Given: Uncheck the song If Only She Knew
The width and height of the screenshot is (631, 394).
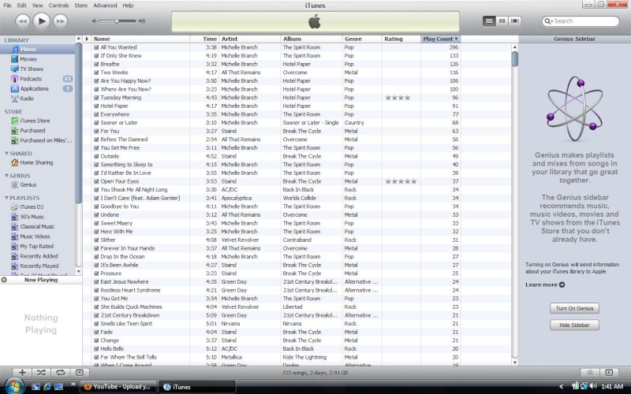Looking at the screenshot, I should 96,56.
